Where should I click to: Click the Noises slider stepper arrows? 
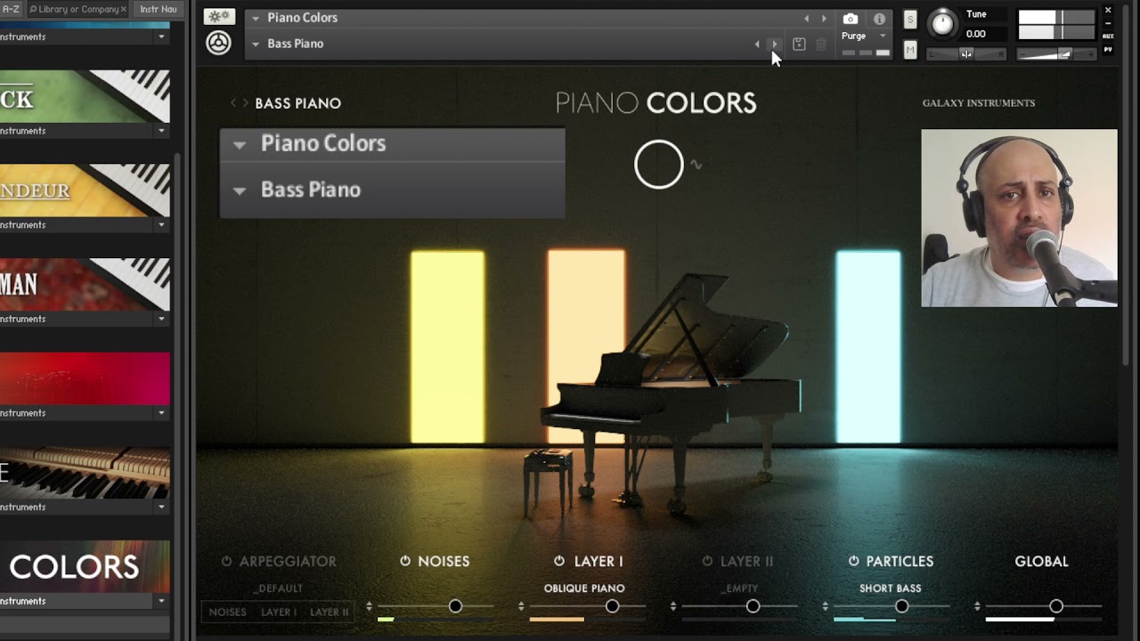(x=369, y=607)
